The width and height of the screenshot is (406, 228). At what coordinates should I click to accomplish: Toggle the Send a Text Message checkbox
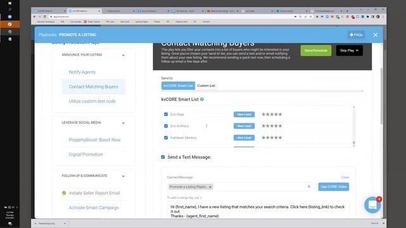tap(163, 157)
